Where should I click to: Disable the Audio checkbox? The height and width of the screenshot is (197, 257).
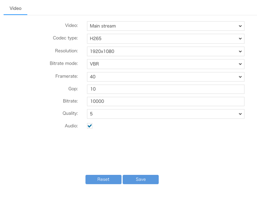point(90,126)
